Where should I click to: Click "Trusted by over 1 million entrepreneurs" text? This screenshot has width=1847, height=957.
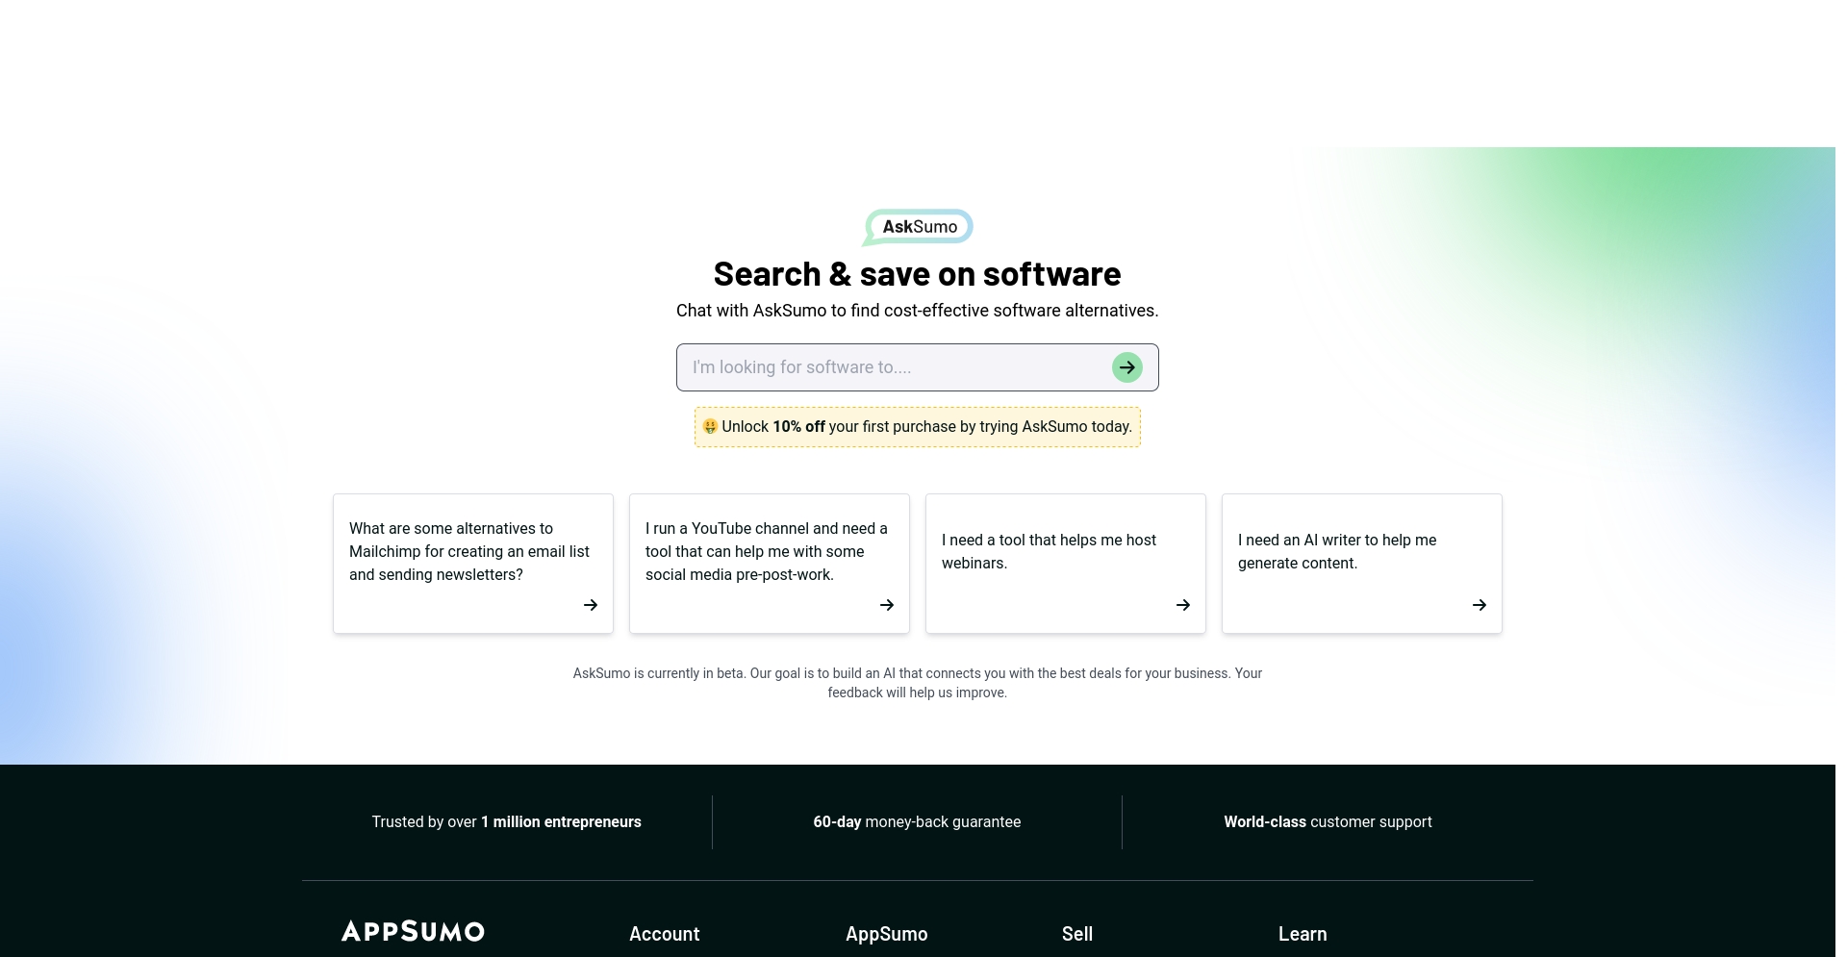click(x=507, y=822)
